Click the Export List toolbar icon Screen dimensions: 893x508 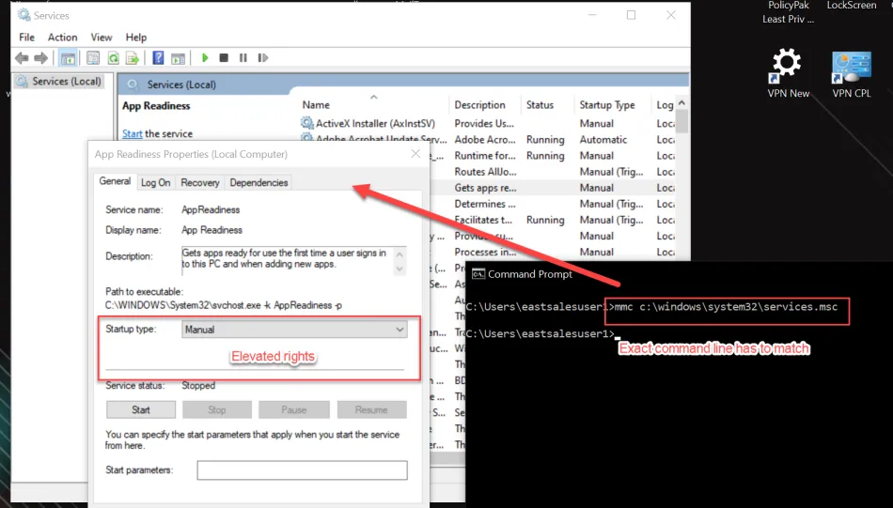132,58
